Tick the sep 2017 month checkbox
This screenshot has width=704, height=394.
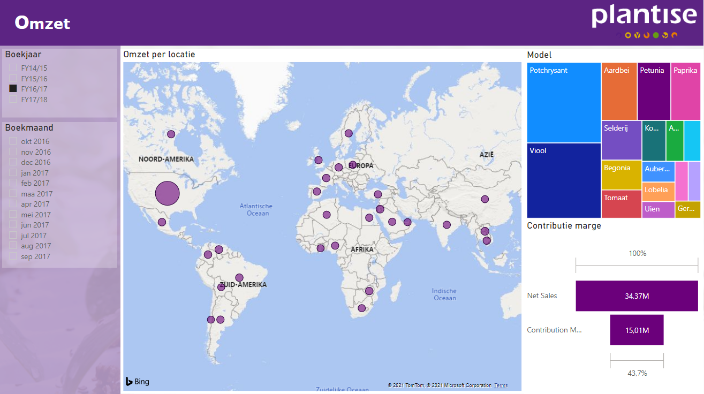coord(13,256)
